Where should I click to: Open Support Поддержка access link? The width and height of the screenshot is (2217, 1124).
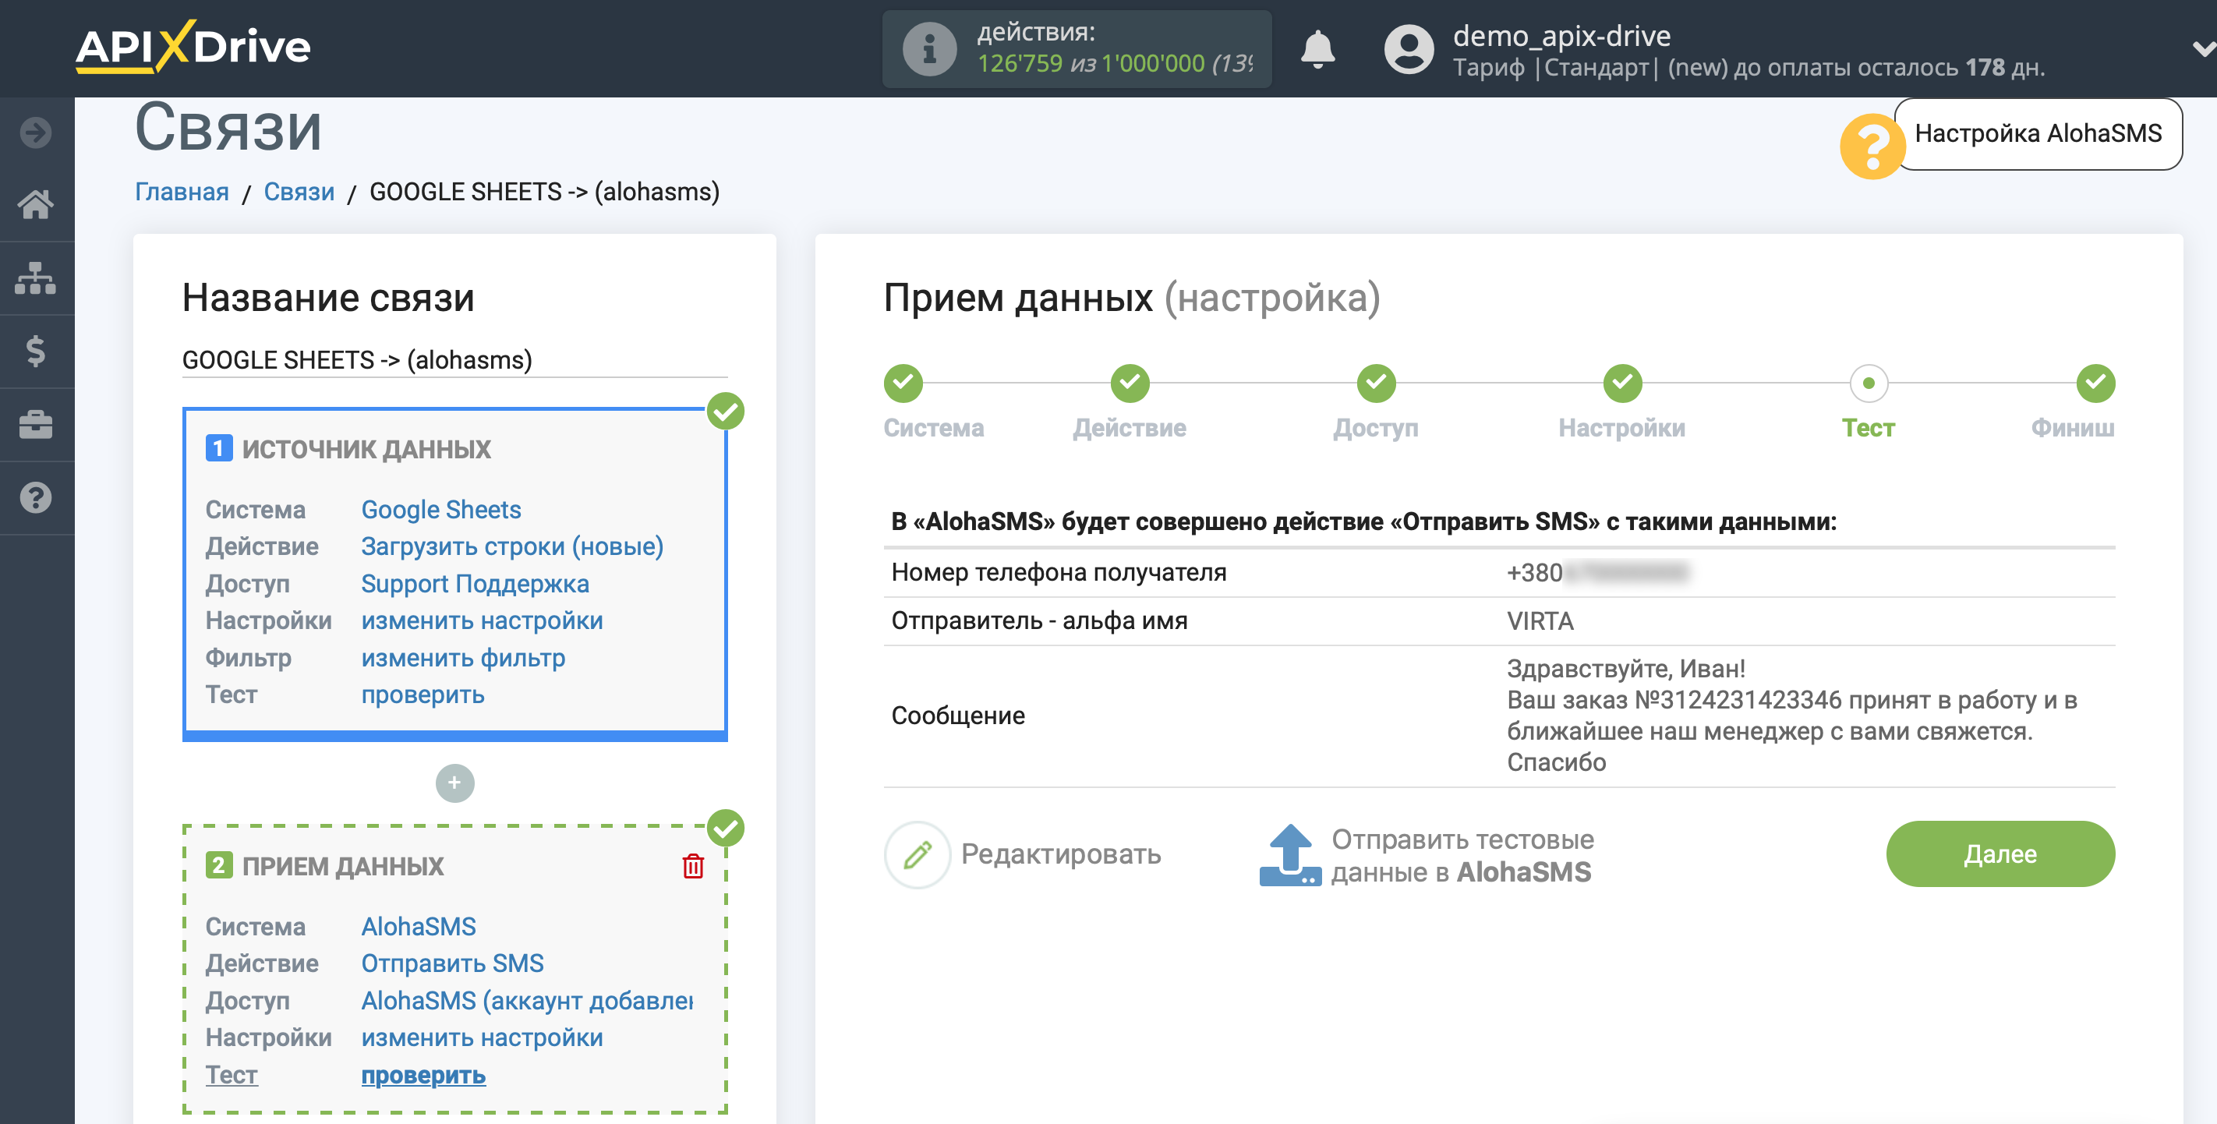[x=475, y=584]
